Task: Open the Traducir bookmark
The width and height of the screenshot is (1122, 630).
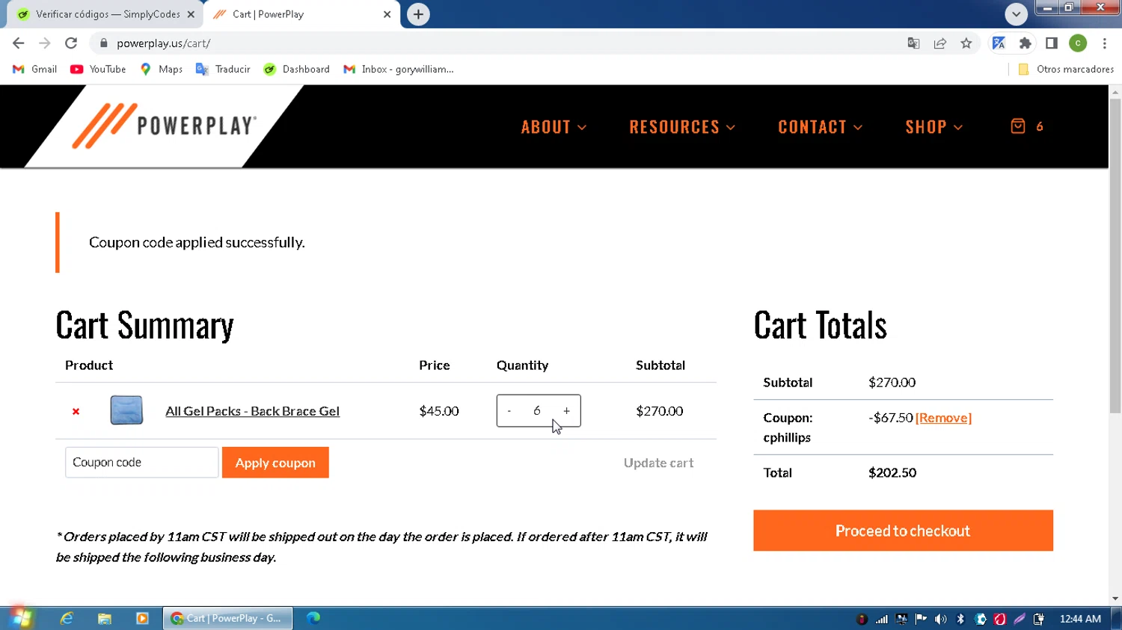Action: point(223,69)
